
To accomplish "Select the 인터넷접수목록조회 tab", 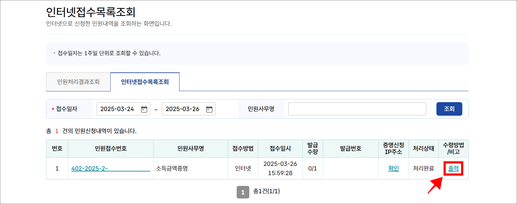I will click(x=144, y=82).
